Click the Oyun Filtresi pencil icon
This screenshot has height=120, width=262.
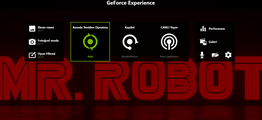32,55
